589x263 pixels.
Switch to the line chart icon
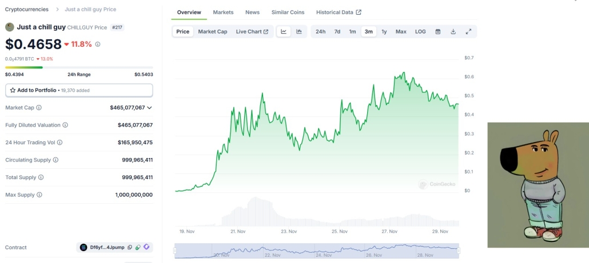pyautogui.click(x=284, y=31)
